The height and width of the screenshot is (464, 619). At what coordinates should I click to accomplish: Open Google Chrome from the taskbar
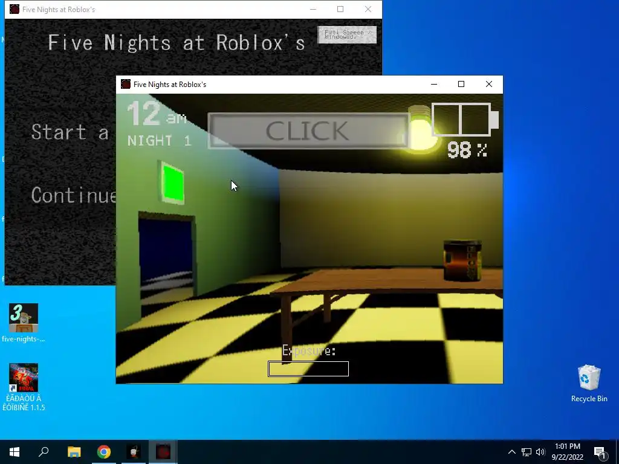(104, 452)
